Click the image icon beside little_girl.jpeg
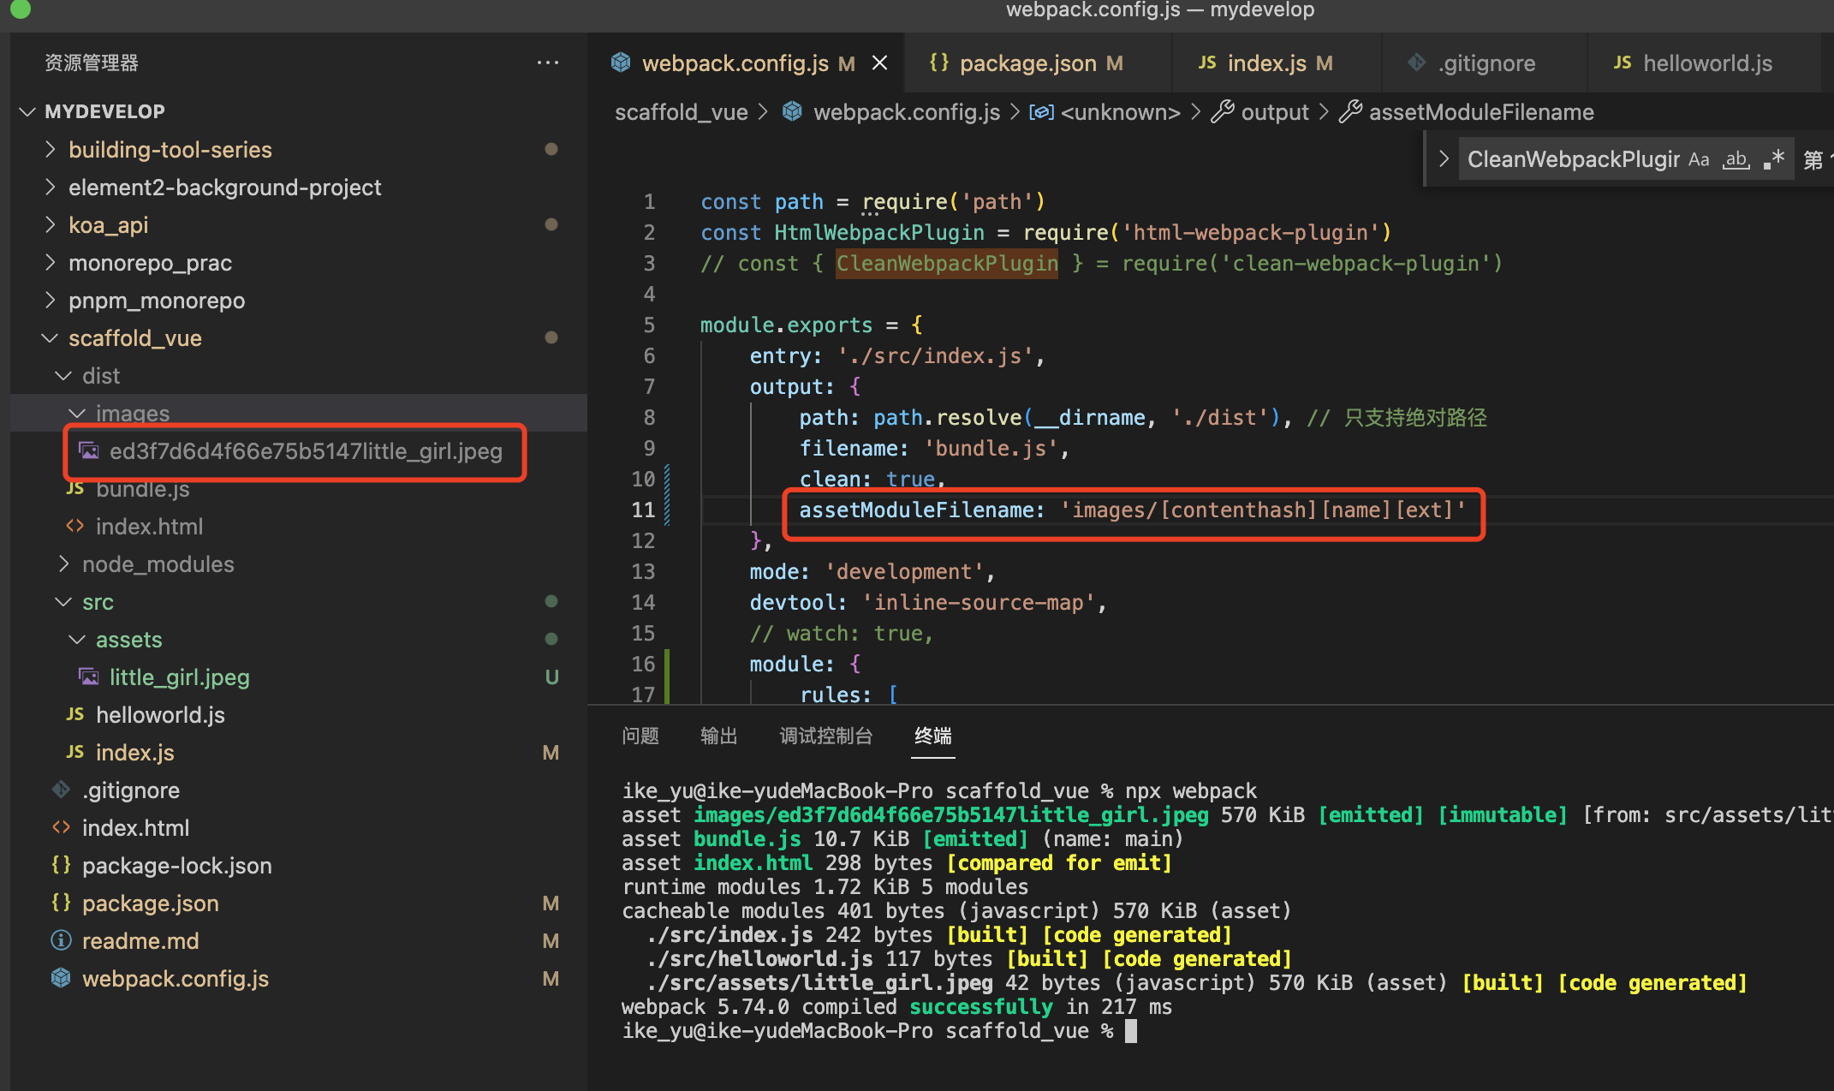 [89, 677]
